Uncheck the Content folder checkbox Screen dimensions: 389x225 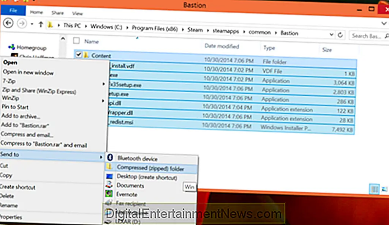coord(78,54)
